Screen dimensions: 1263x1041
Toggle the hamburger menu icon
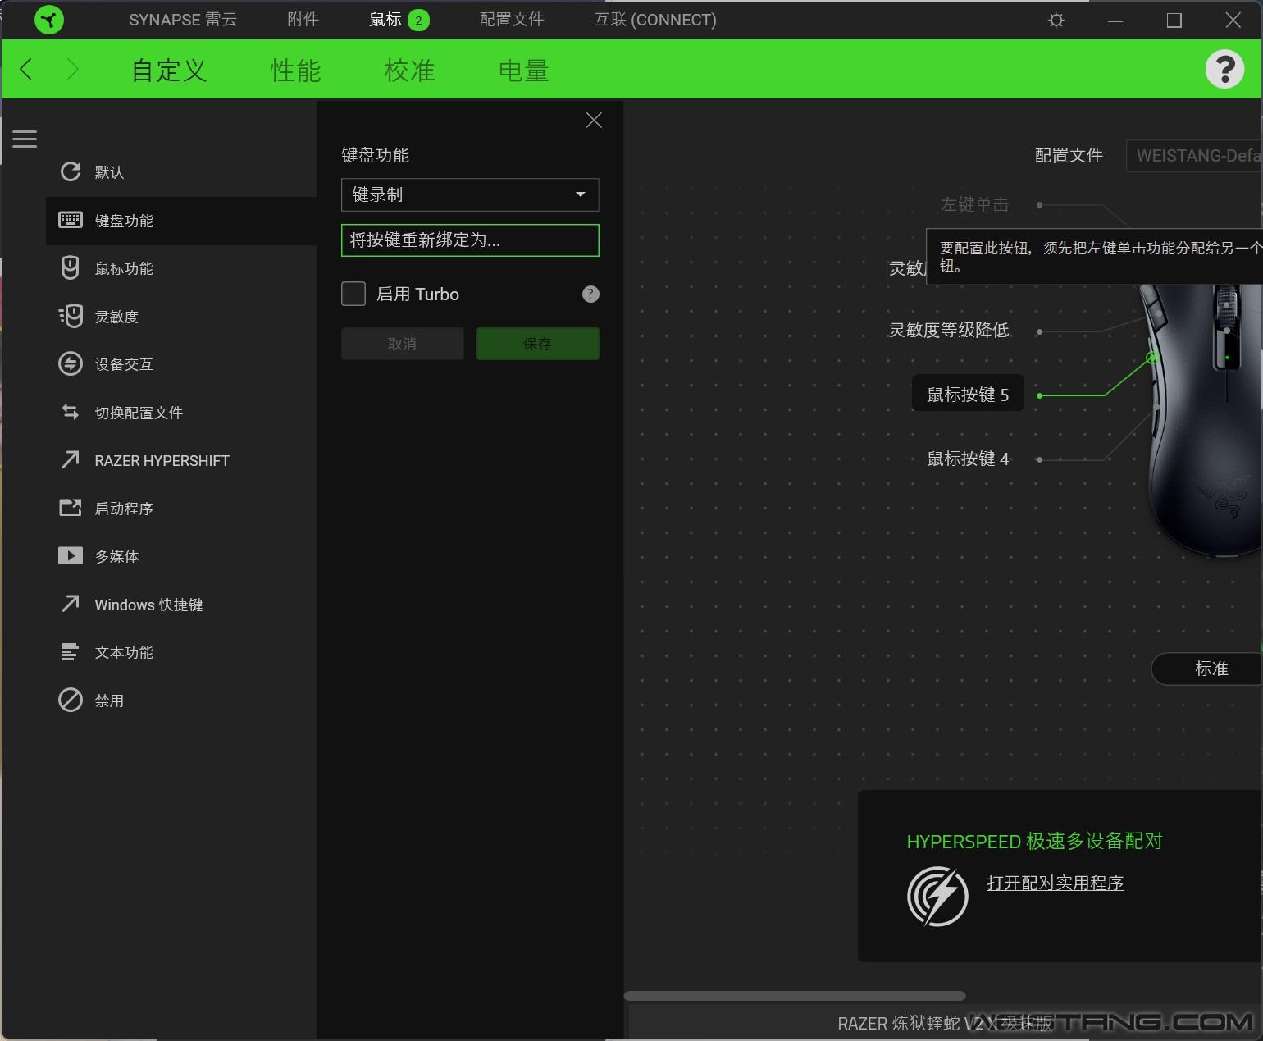(25, 139)
